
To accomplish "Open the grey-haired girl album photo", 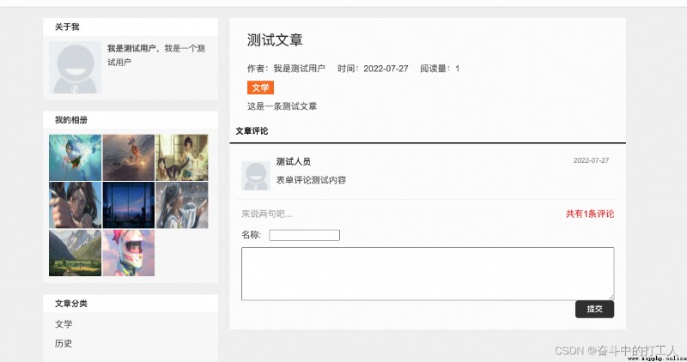I will [182, 205].
